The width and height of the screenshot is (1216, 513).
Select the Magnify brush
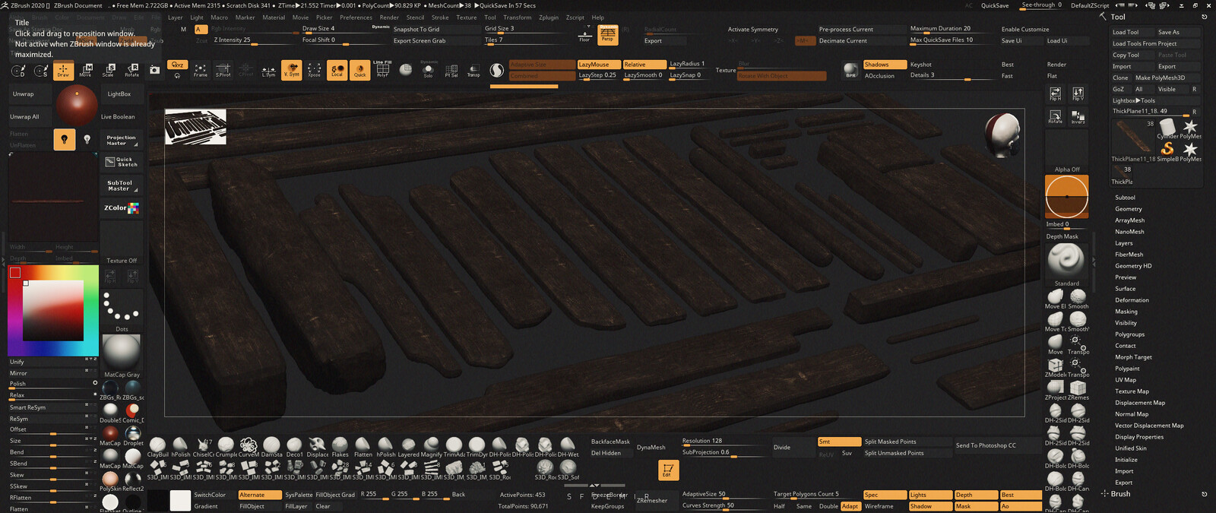(432, 447)
